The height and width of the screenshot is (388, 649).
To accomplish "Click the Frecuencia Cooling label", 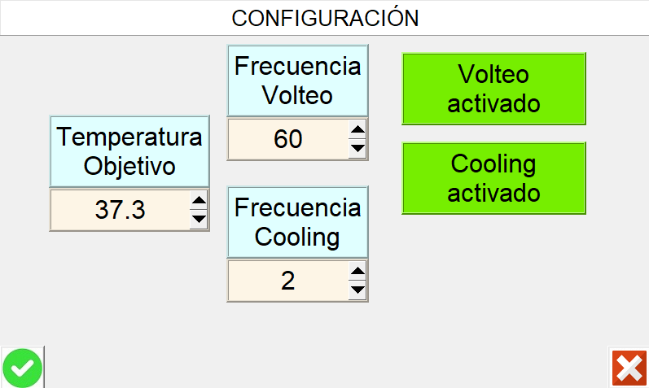I will (x=297, y=221).
